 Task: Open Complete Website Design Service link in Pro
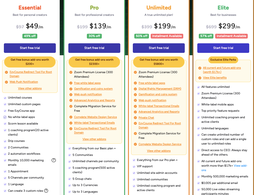click(96, 117)
